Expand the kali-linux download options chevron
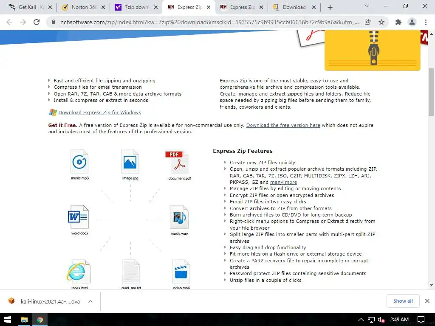 [90, 301]
